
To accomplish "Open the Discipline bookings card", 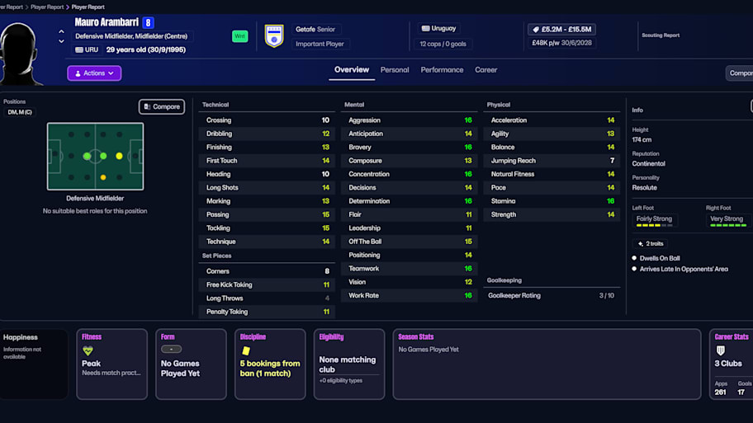I will 270,364.
